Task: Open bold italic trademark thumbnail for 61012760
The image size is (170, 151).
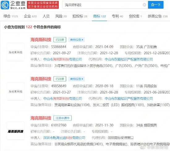Action: tap(15, 131)
